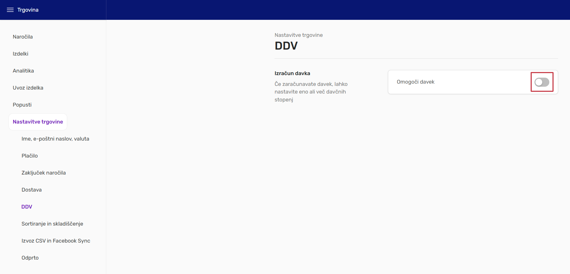The image size is (570, 274).
Task: Open Izvoz CSV in Facebook Sync
Action: [56, 241]
